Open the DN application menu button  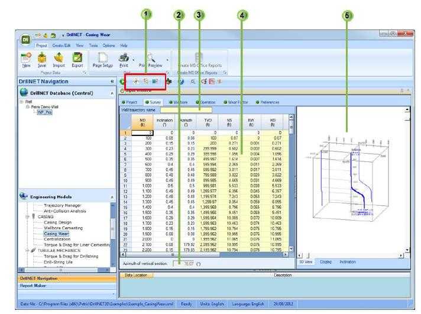[x=25, y=40]
